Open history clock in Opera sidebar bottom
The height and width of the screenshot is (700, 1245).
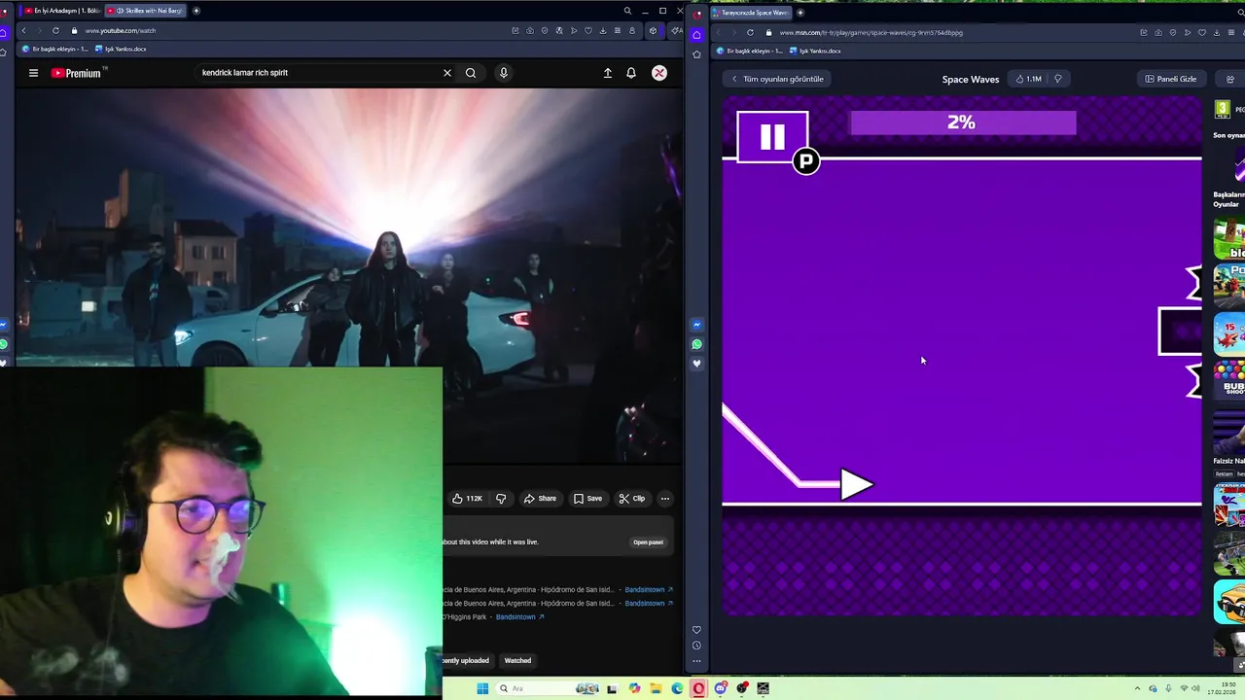(696, 646)
